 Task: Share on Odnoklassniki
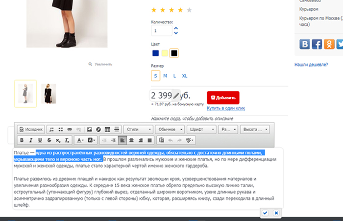point(329,44)
